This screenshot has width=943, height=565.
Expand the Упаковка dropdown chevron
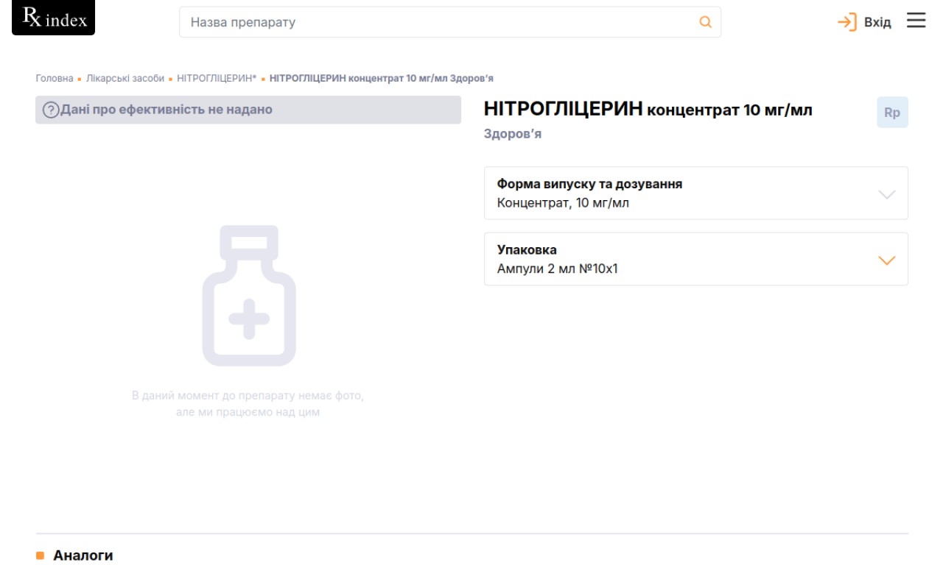click(887, 260)
